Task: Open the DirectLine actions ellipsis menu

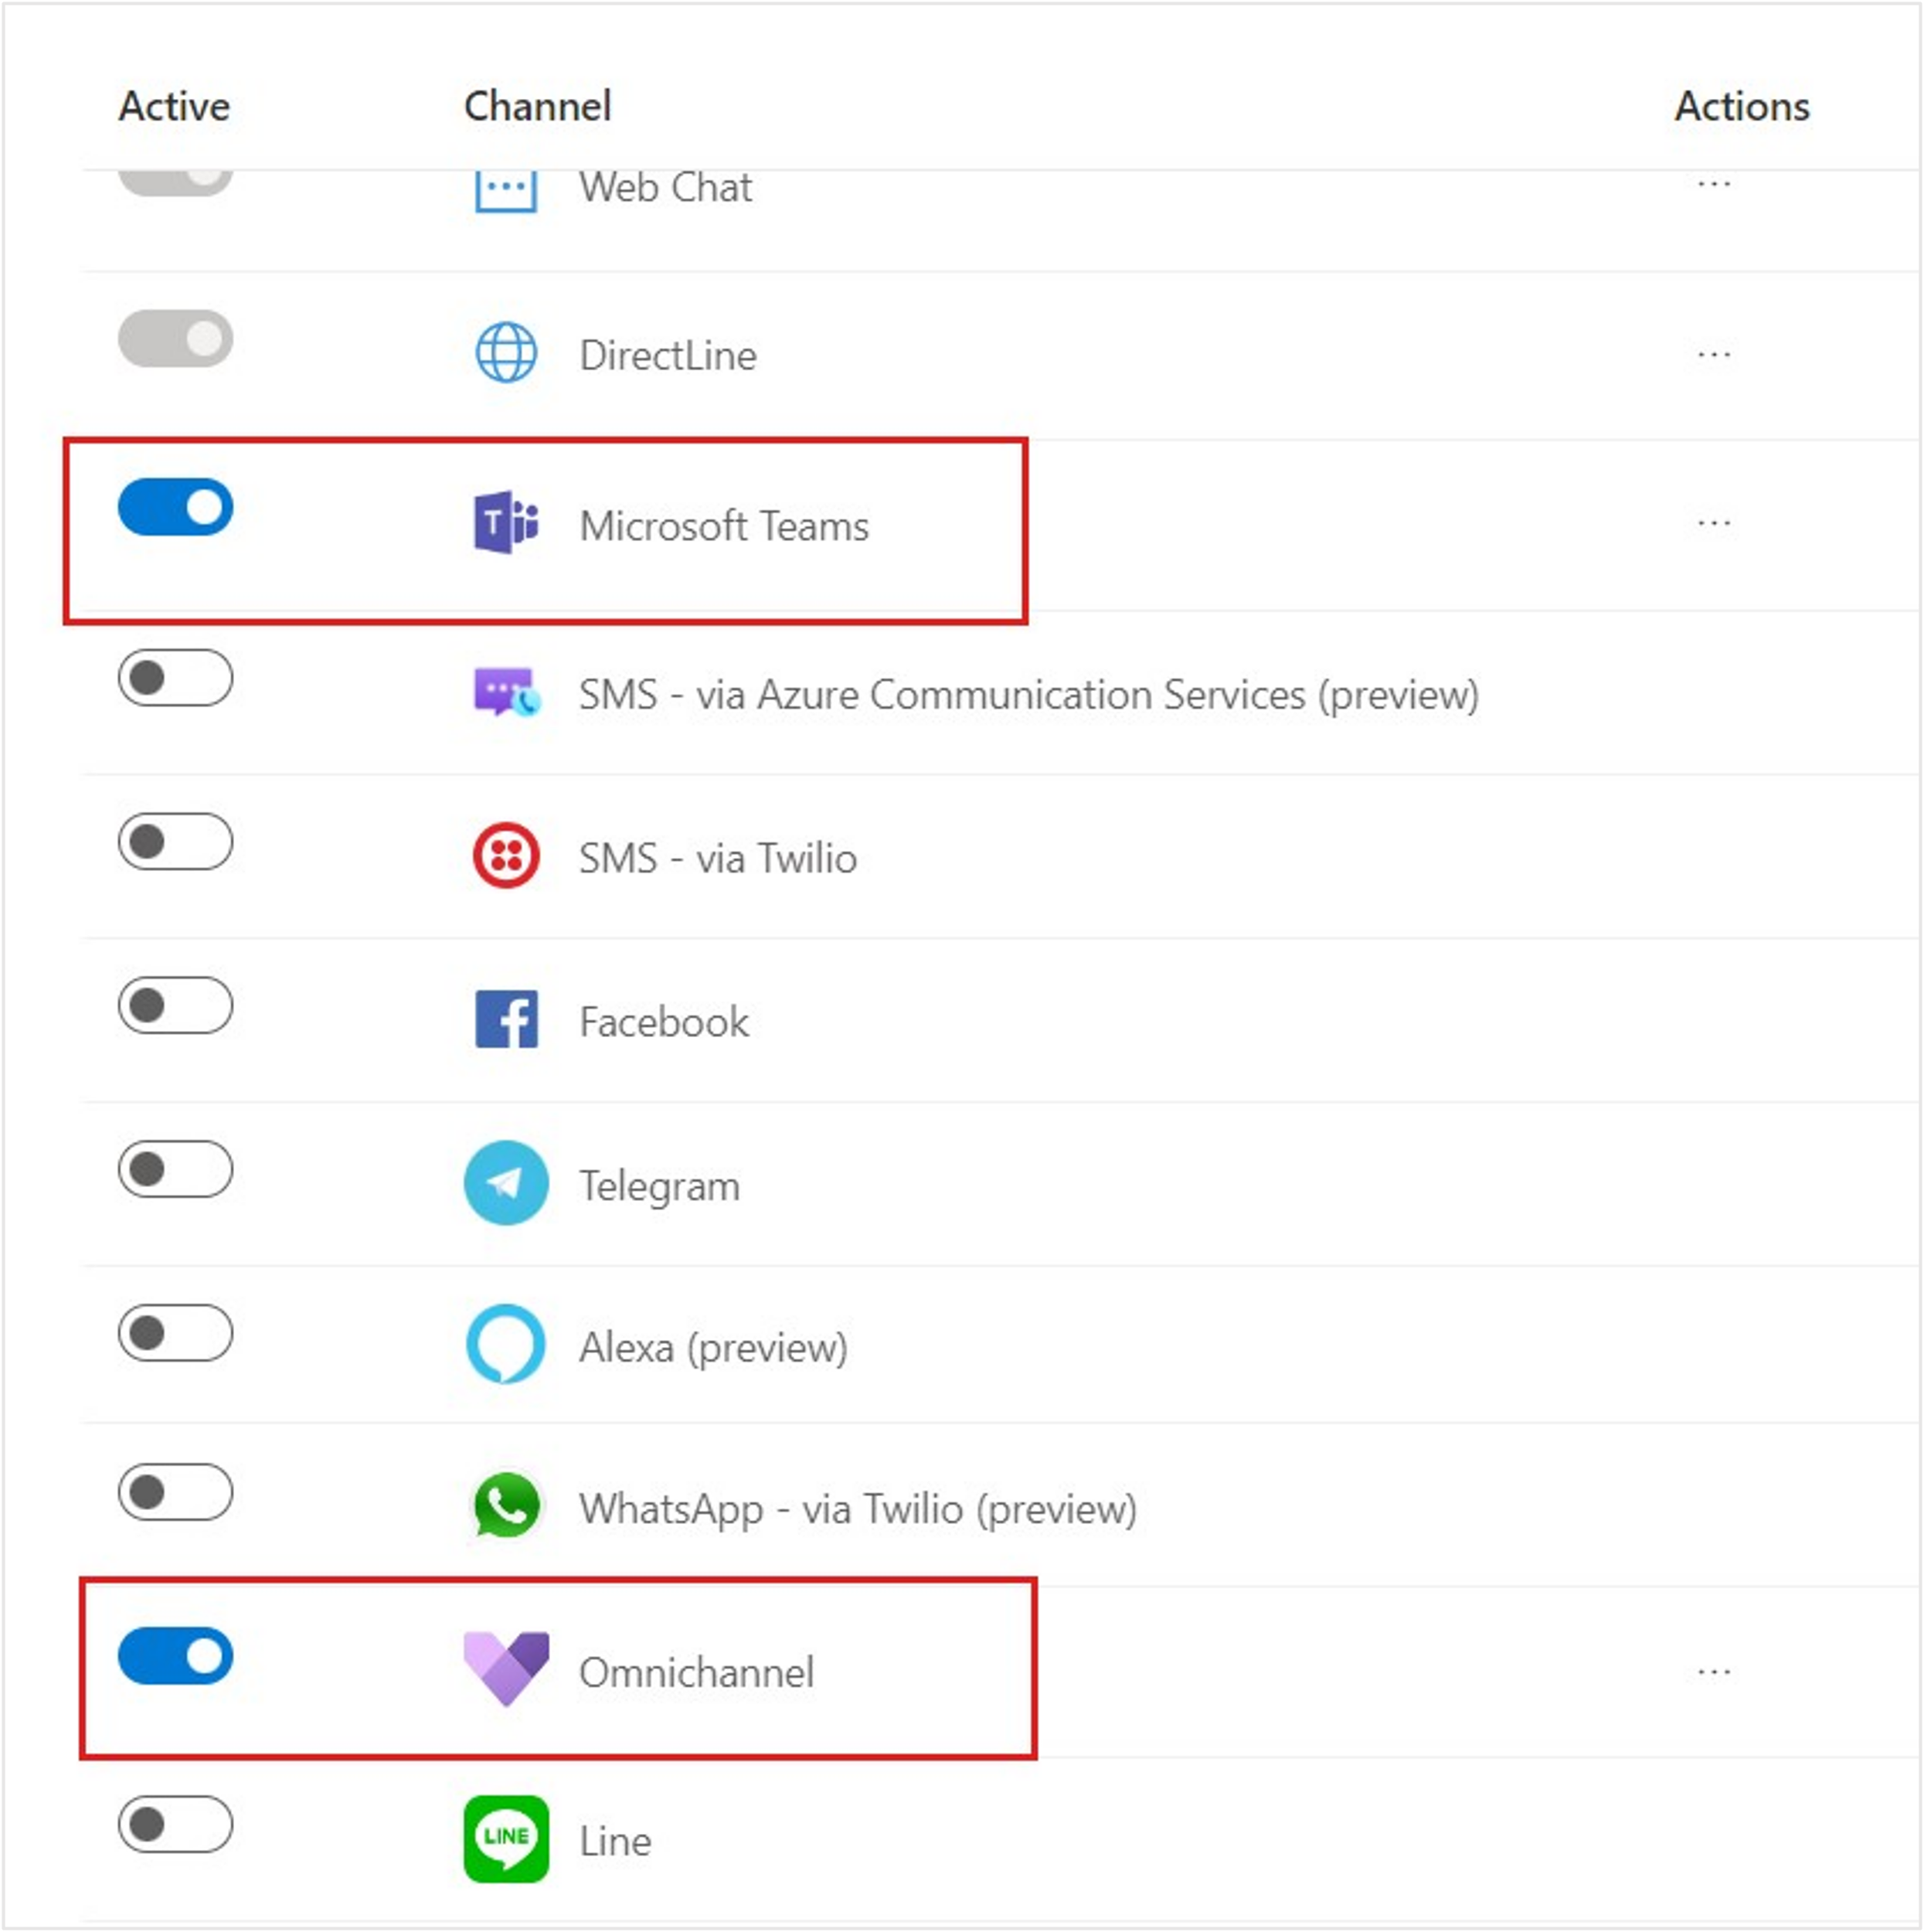Action: tap(1713, 354)
